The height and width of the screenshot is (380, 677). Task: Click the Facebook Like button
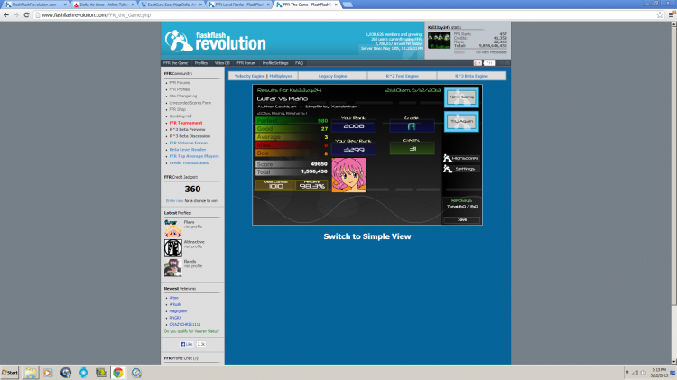pyautogui.click(x=187, y=344)
